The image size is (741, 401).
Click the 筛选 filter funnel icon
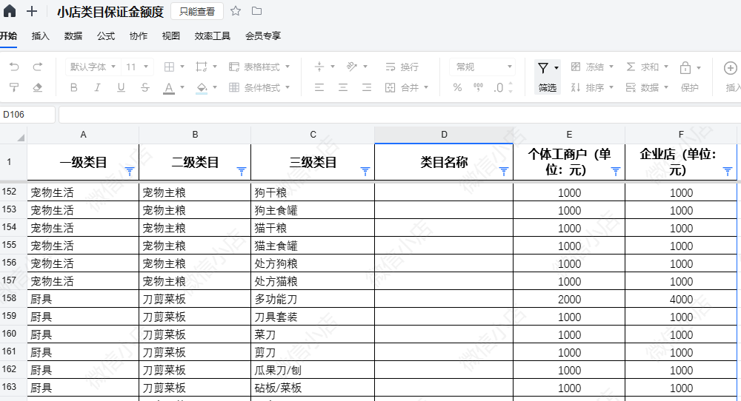coord(543,68)
